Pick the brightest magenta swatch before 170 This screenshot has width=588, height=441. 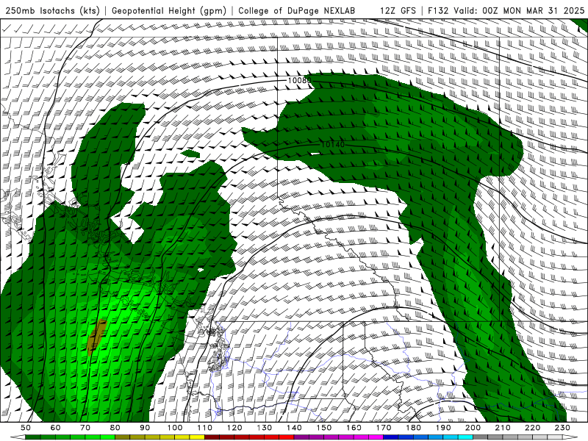click(x=376, y=437)
